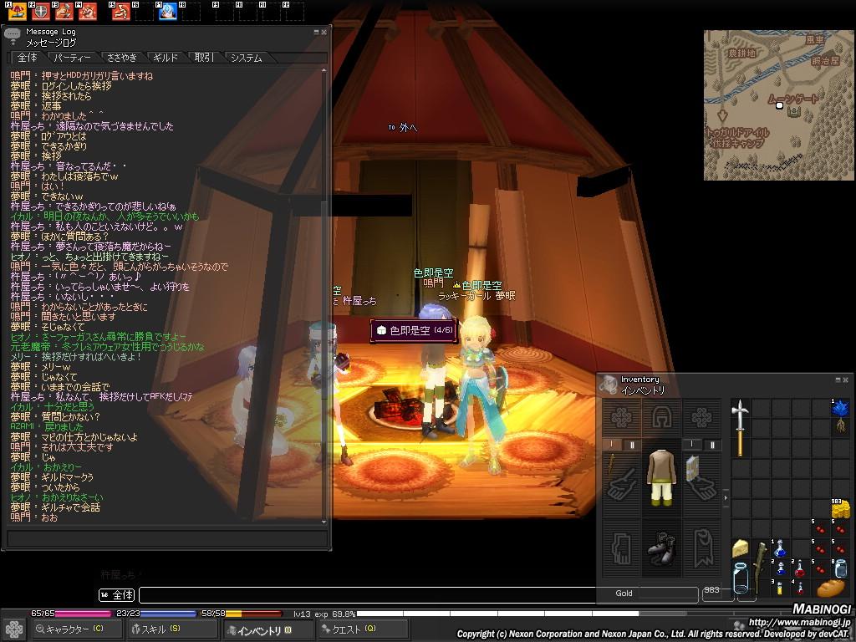This screenshot has width=856, height=642.
Task: Click the Message Log scroll down arrow
Action: tap(324, 522)
